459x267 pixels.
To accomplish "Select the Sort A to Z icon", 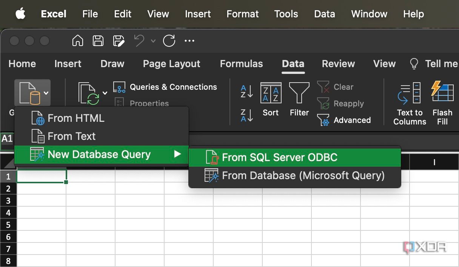I will [x=246, y=92].
